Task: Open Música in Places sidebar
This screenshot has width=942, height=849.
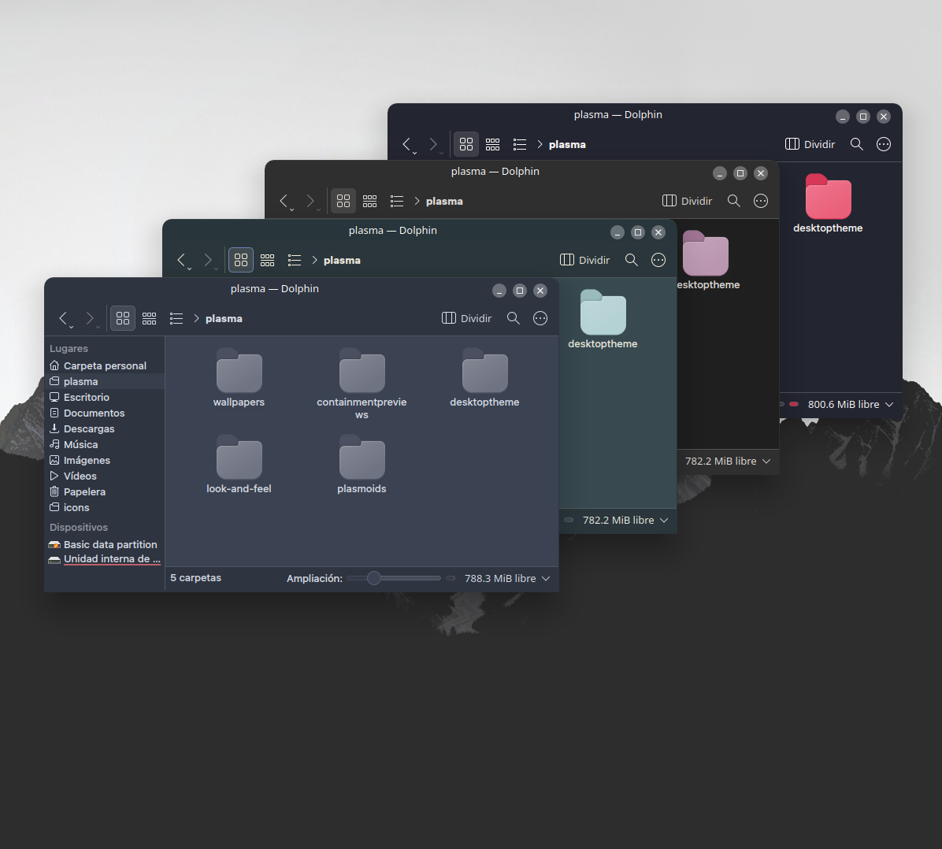Action: click(105, 444)
